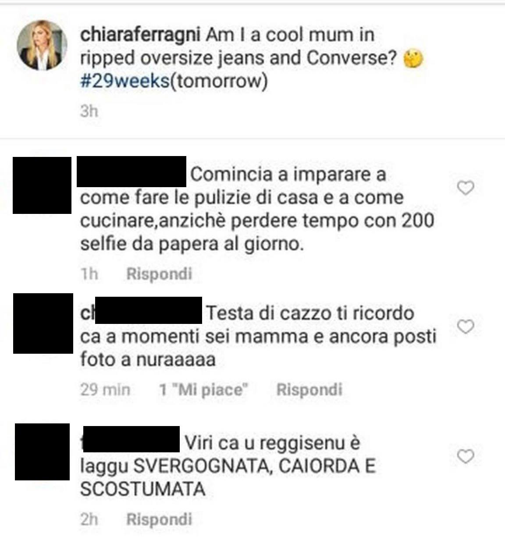Reply to the comment posted 1h ago

(x=159, y=274)
